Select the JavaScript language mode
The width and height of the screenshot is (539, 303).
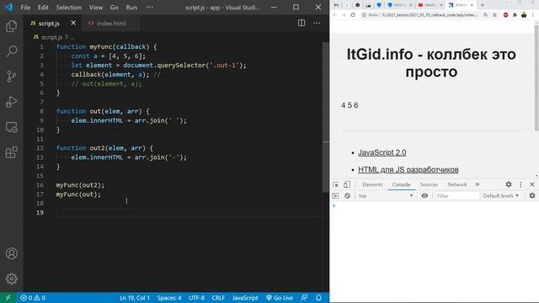[245, 297]
